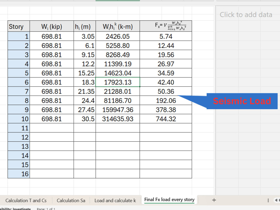Select the cell containing 2426.05

[x=118, y=36]
